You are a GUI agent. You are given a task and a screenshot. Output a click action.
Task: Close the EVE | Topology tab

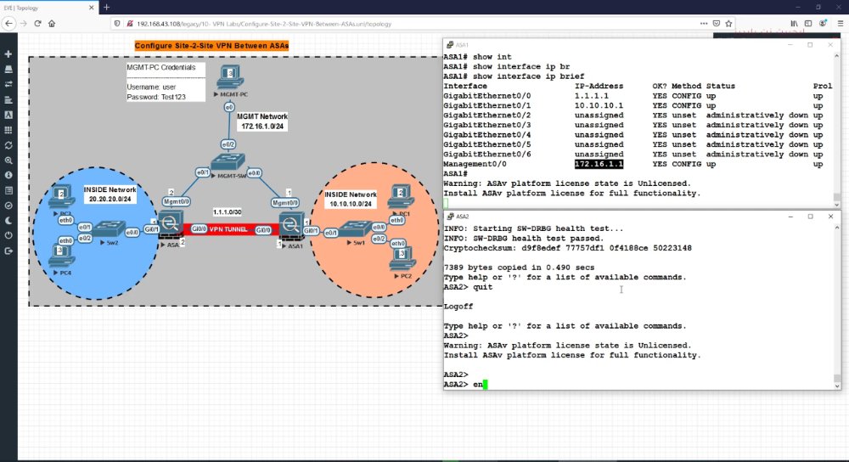(91, 8)
